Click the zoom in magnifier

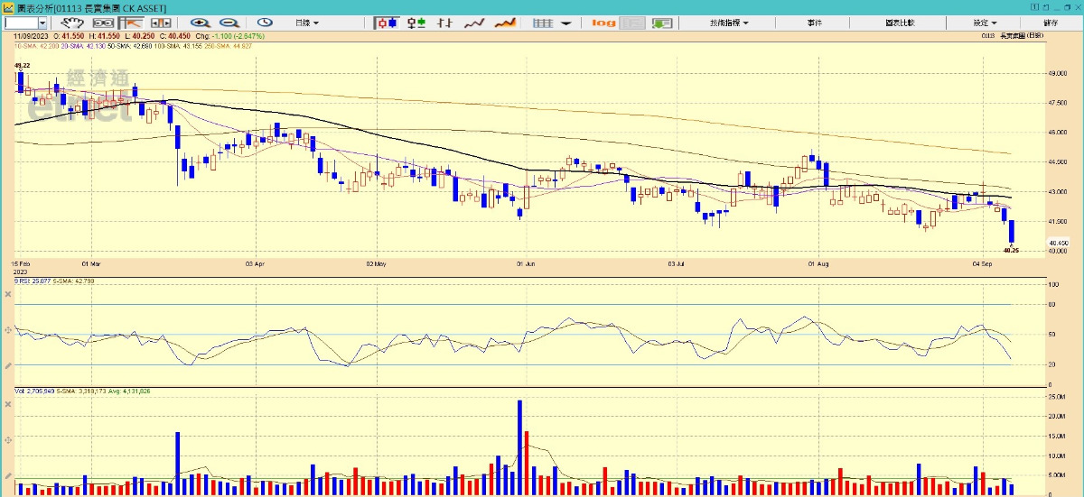[x=200, y=23]
